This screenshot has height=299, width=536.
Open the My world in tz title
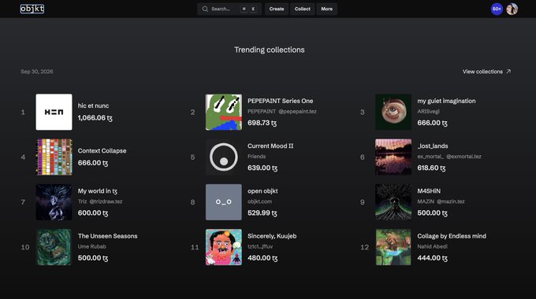[x=98, y=191]
